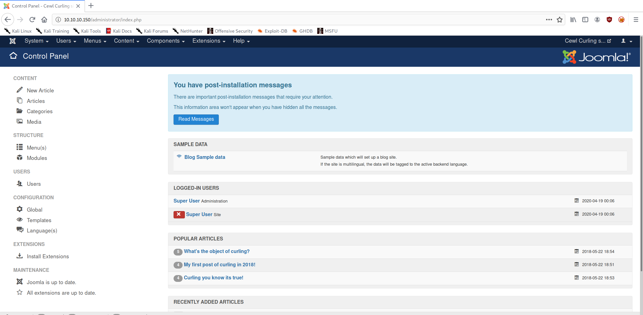
Task: Open article Curling you know its true!
Action: click(213, 278)
